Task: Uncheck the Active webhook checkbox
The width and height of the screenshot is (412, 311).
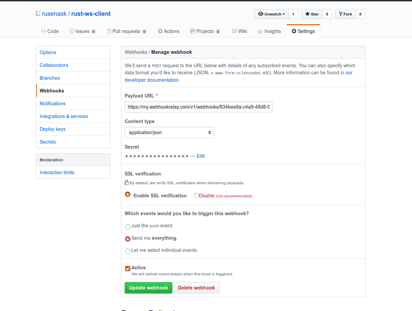Action: tap(127, 268)
